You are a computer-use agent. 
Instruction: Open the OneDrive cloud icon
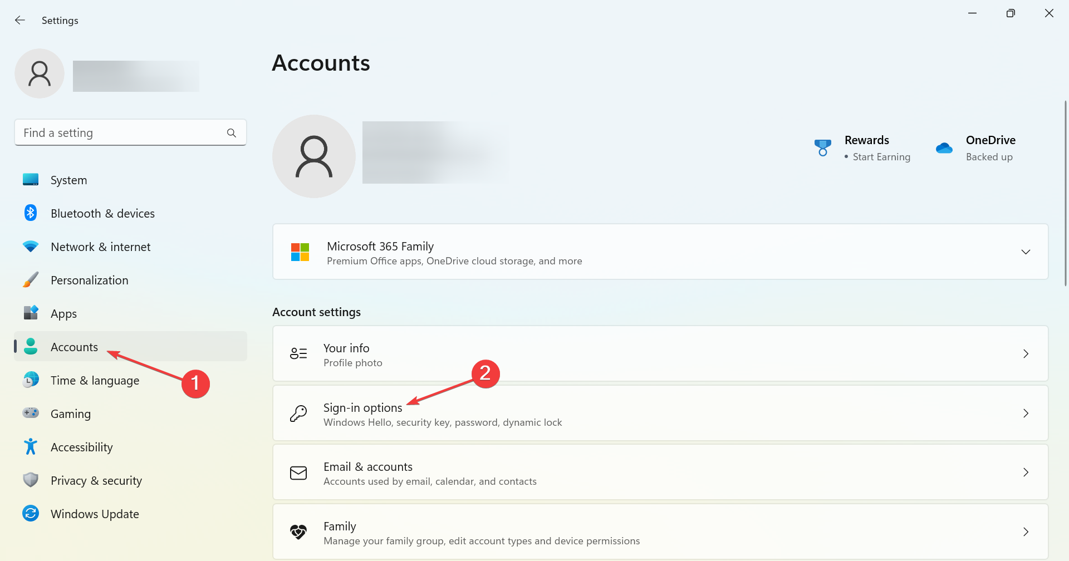(944, 147)
